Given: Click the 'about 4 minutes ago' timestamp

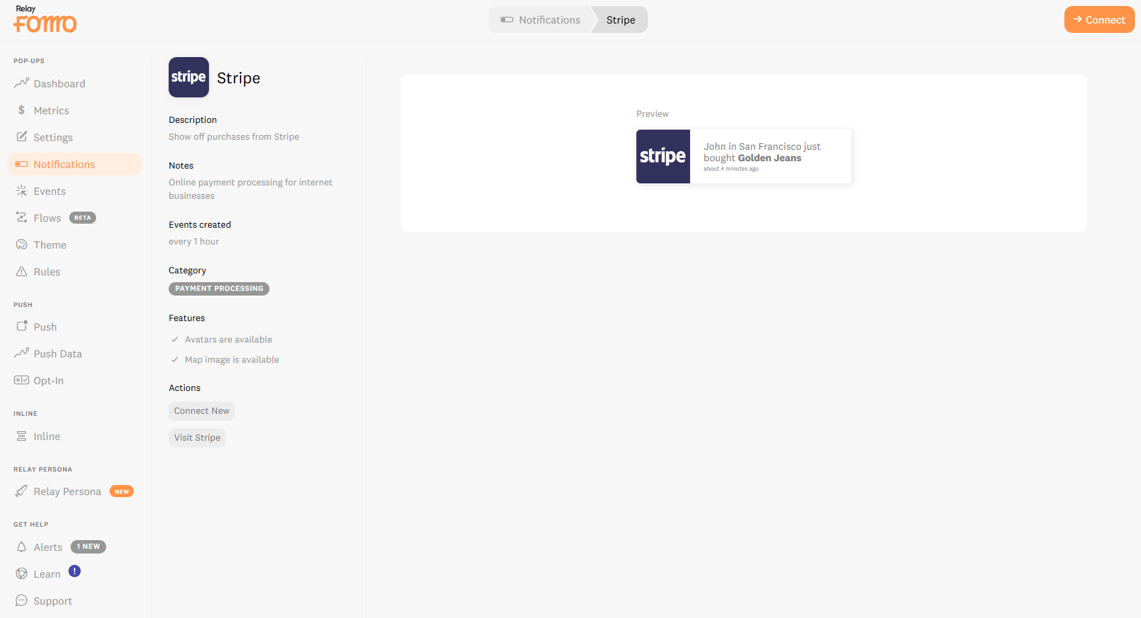Looking at the screenshot, I should tap(731, 169).
